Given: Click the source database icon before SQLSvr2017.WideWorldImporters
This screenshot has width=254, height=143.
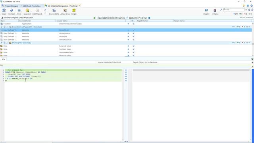Looking at the screenshot, I should coord(94,18).
